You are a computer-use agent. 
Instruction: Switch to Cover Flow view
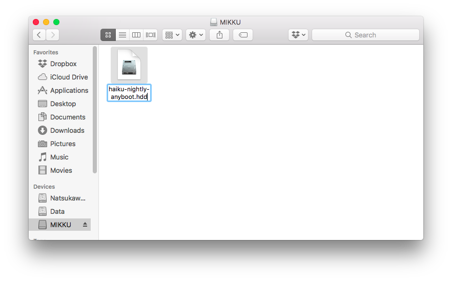coord(150,35)
